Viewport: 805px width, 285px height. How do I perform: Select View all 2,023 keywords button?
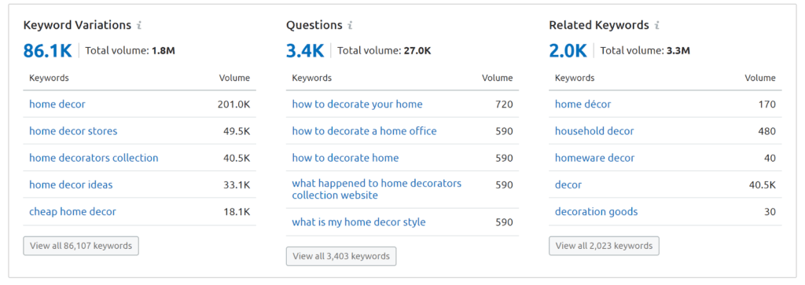coord(605,246)
